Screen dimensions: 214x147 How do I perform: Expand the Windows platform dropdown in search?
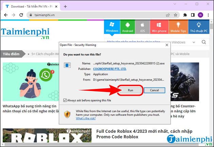click(x=183, y=42)
